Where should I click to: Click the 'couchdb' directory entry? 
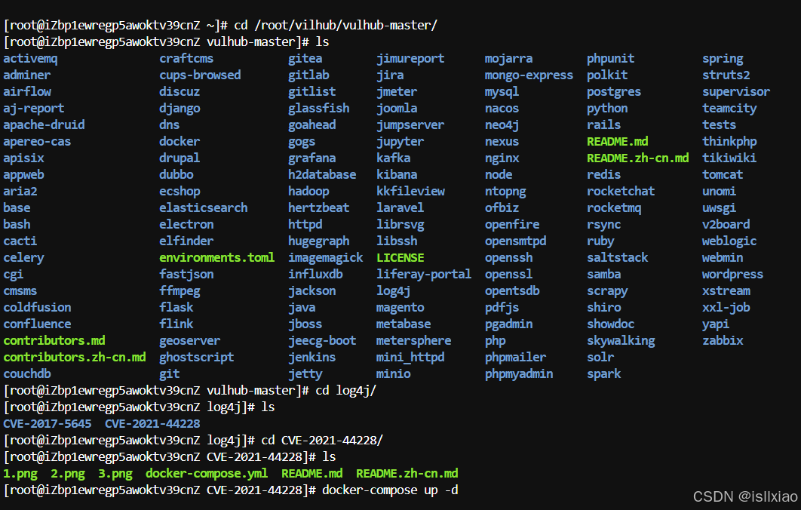pyautogui.click(x=27, y=374)
